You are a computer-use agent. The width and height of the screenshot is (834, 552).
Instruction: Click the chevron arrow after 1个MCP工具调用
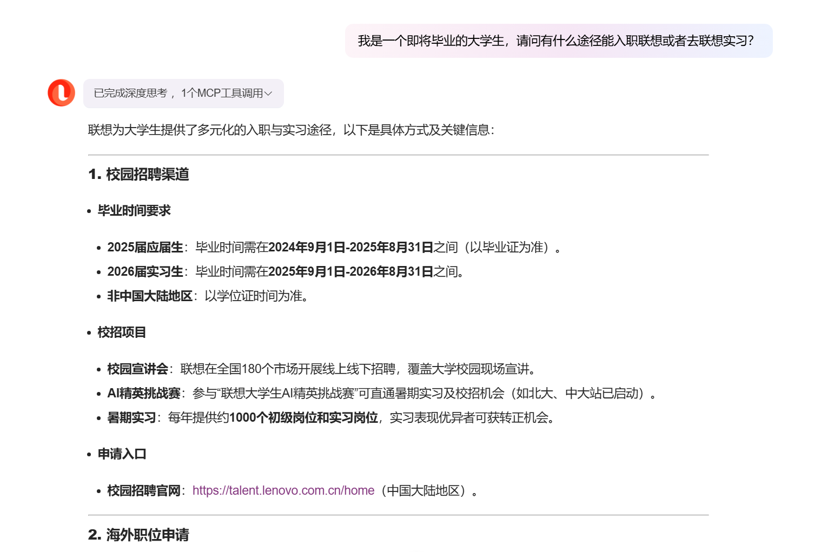[x=268, y=94]
